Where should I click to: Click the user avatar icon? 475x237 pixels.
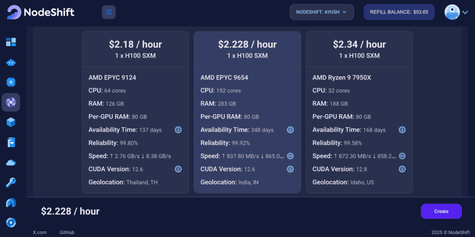[452, 12]
